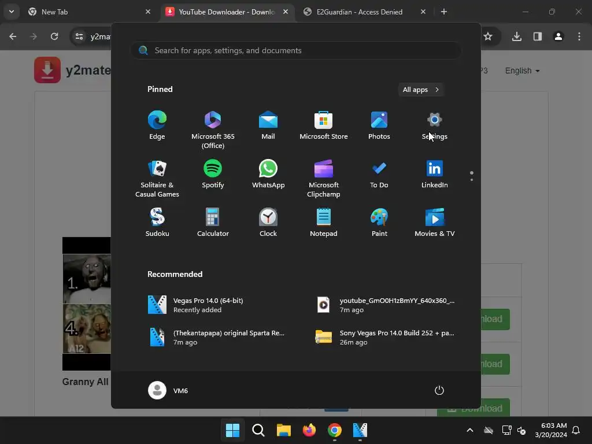Go to next page of pinned apps
Viewport: 592px width, 444px height.
472,180
